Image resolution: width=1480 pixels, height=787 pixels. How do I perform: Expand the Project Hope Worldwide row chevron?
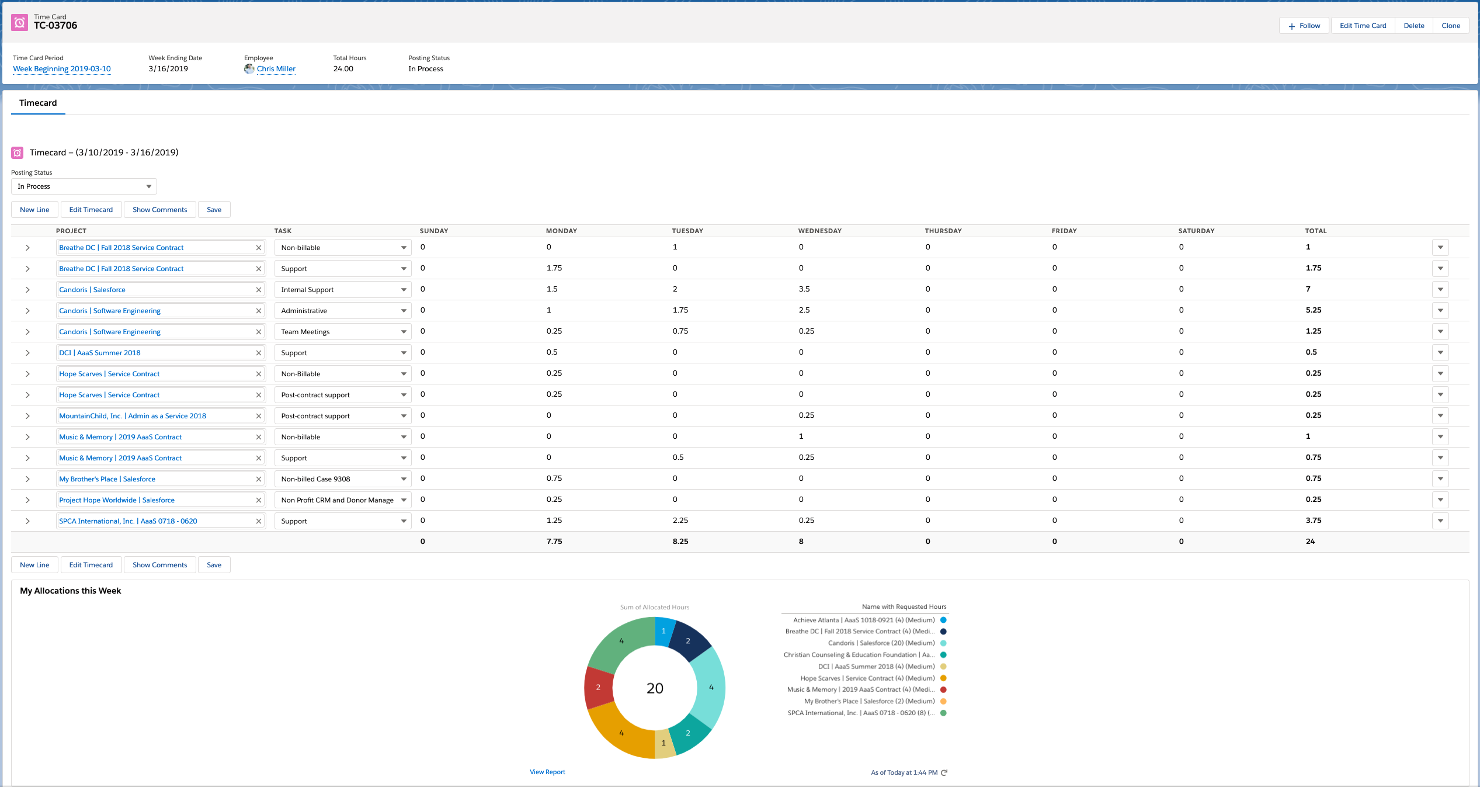(27, 500)
